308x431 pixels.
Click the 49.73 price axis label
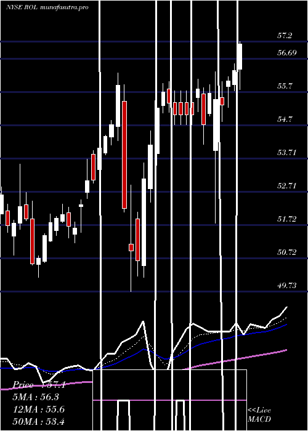pos(287,286)
